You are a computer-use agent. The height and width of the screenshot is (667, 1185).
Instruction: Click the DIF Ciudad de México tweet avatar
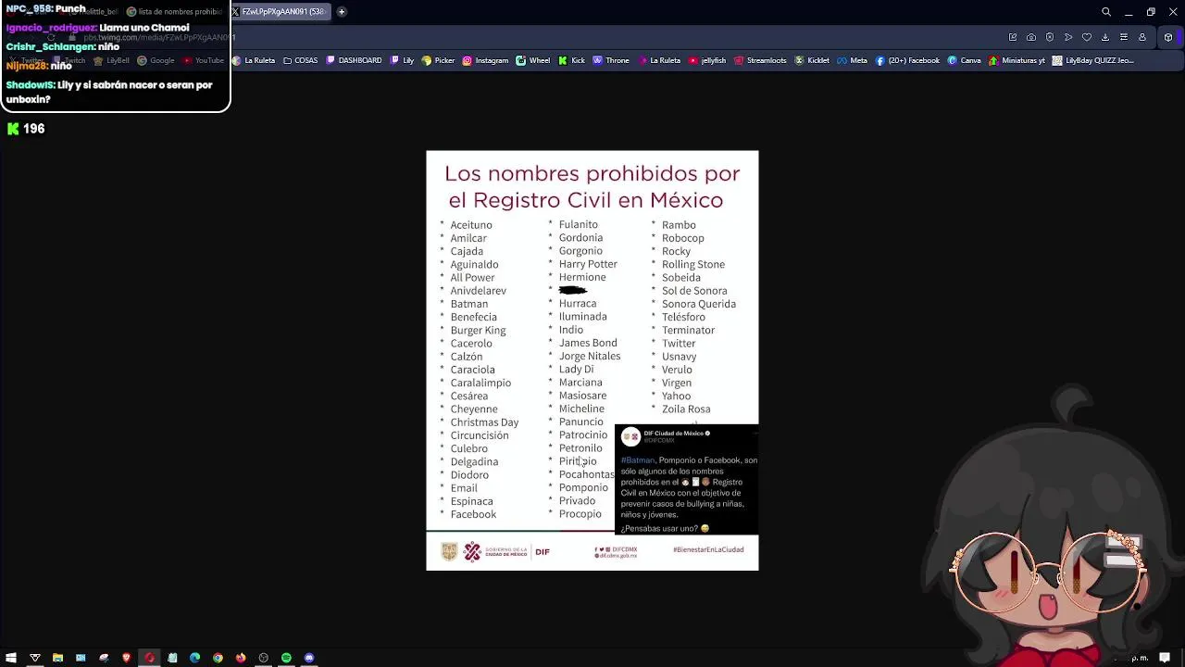tap(630, 436)
